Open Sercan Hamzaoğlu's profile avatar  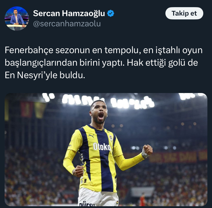(17, 18)
